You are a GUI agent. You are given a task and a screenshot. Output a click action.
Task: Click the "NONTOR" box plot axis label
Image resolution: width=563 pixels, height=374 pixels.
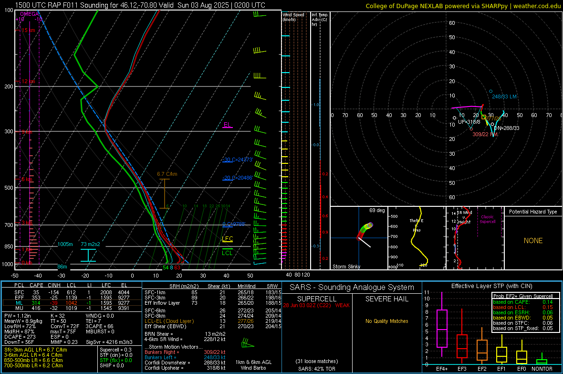pos(542,369)
